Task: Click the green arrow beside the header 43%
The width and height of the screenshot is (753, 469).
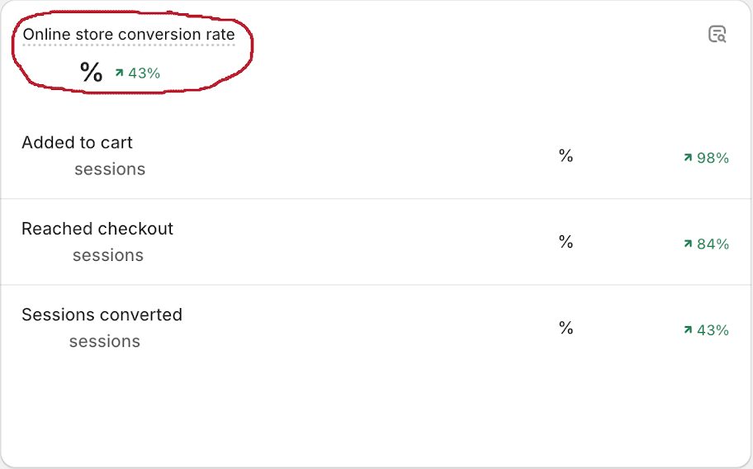Action: tap(119, 73)
